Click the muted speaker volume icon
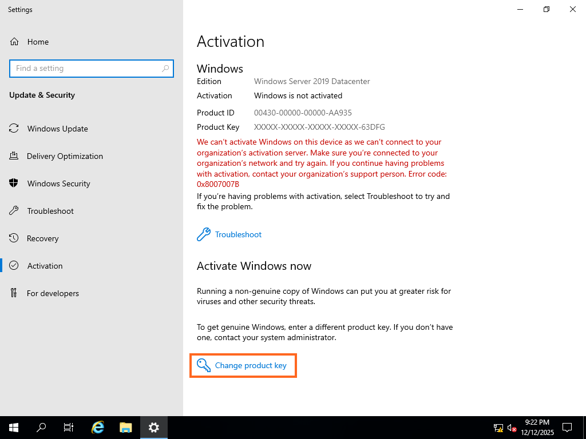Viewport: 586px width, 439px height. (x=512, y=427)
